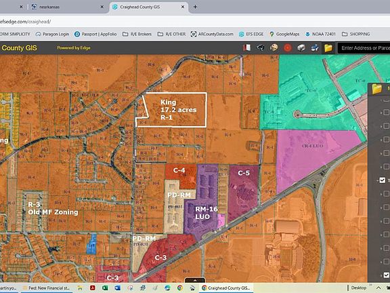The width and height of the screenshot is (390, 293).
Task: Open the R/E OTHER bookmark folder
Action: (171, 34)
